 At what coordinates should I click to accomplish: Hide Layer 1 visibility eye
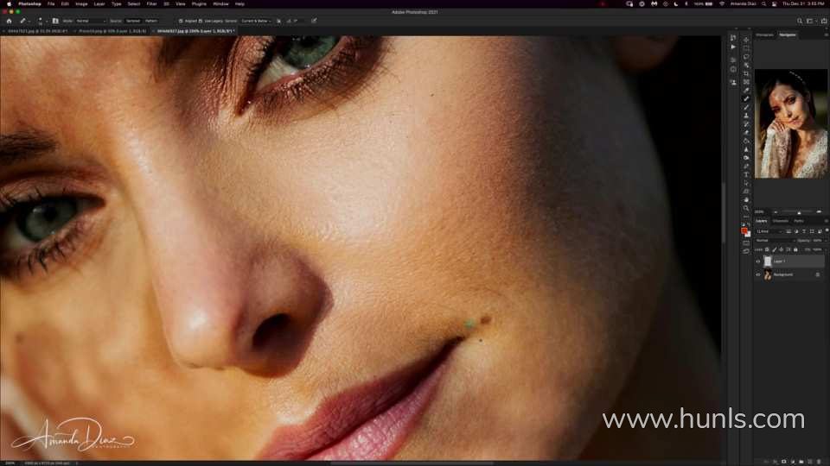(758, 261)
